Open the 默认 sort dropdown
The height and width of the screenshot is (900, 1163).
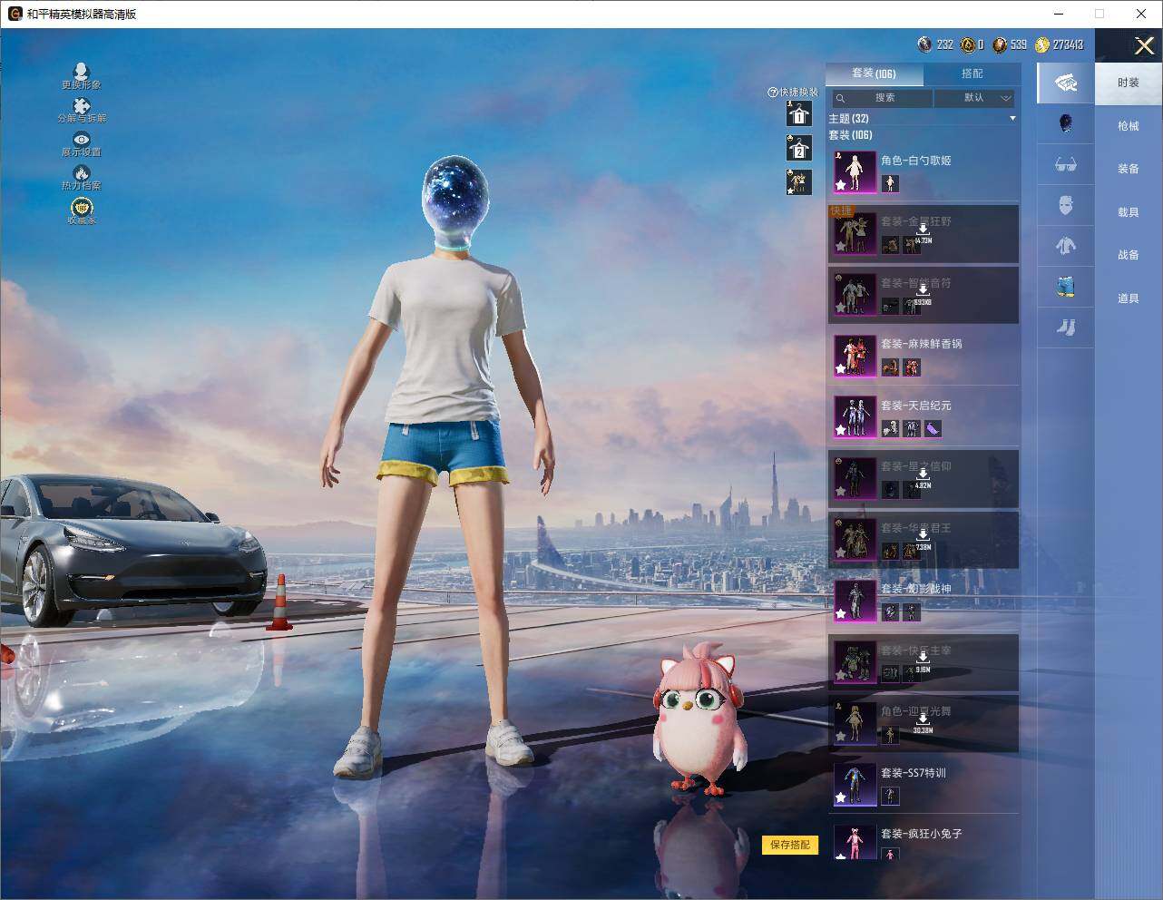(974, 98)
